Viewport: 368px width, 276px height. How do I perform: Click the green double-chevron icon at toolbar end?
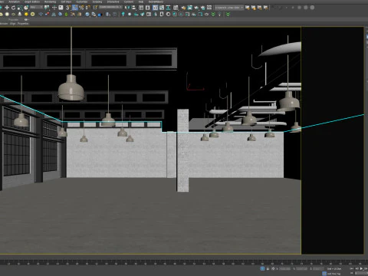click(x=228, y=15)
